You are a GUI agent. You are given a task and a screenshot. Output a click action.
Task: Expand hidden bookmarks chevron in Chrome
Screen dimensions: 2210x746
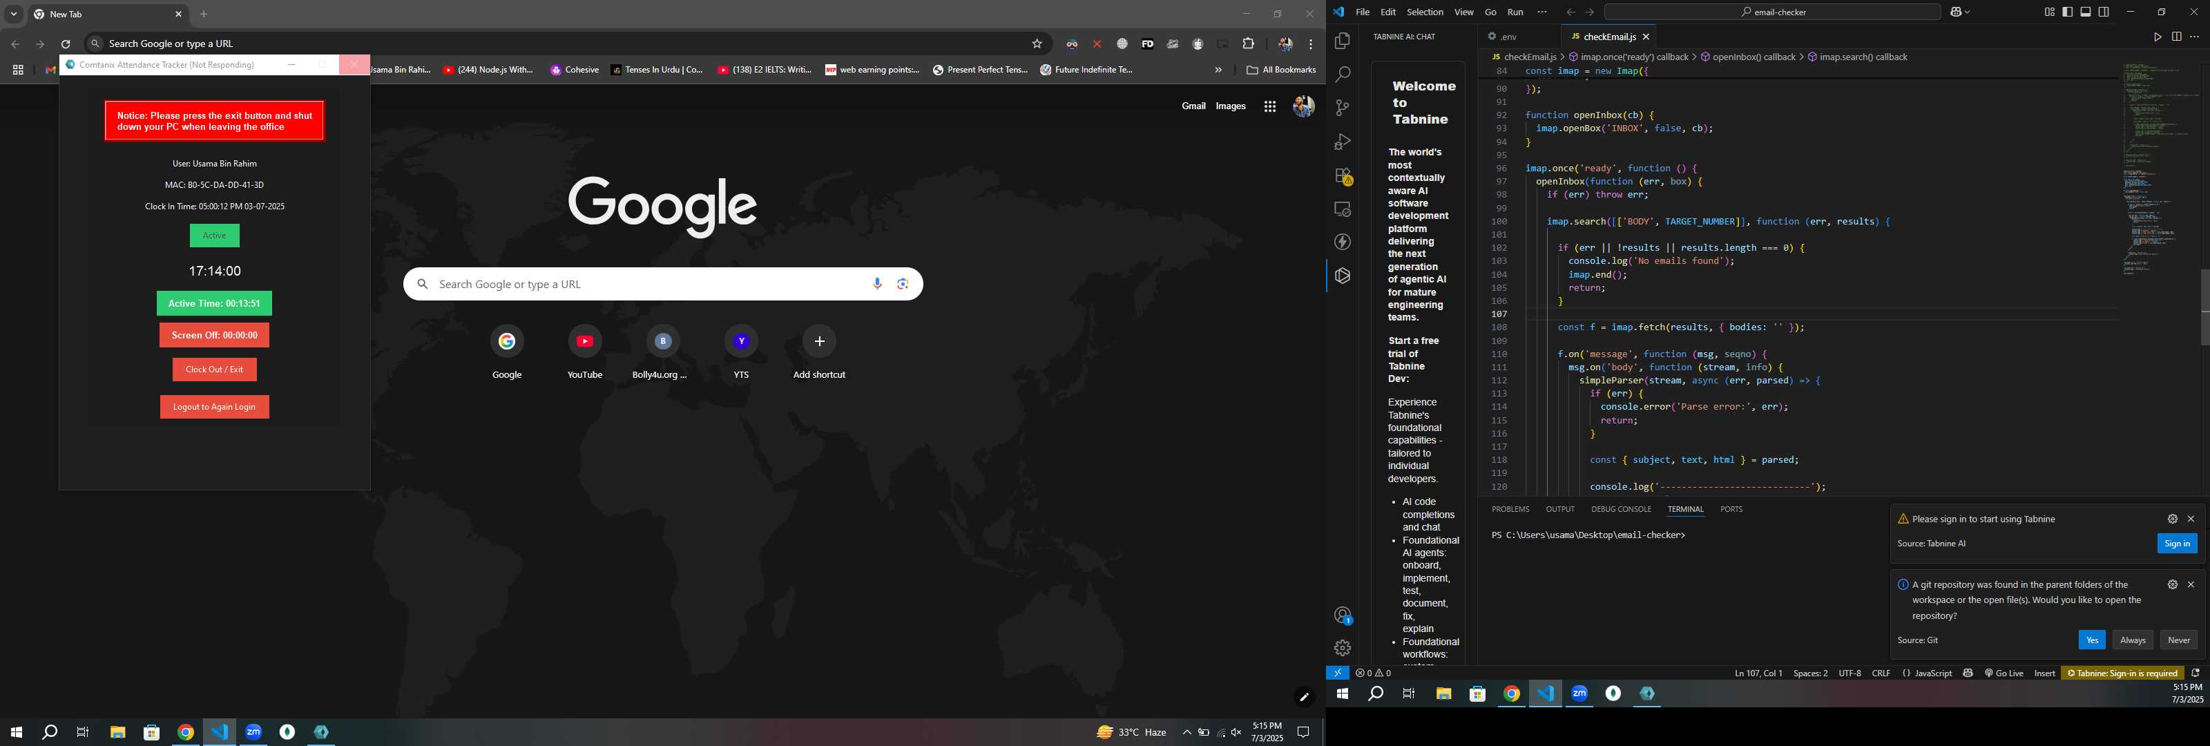pos(1218,70)
